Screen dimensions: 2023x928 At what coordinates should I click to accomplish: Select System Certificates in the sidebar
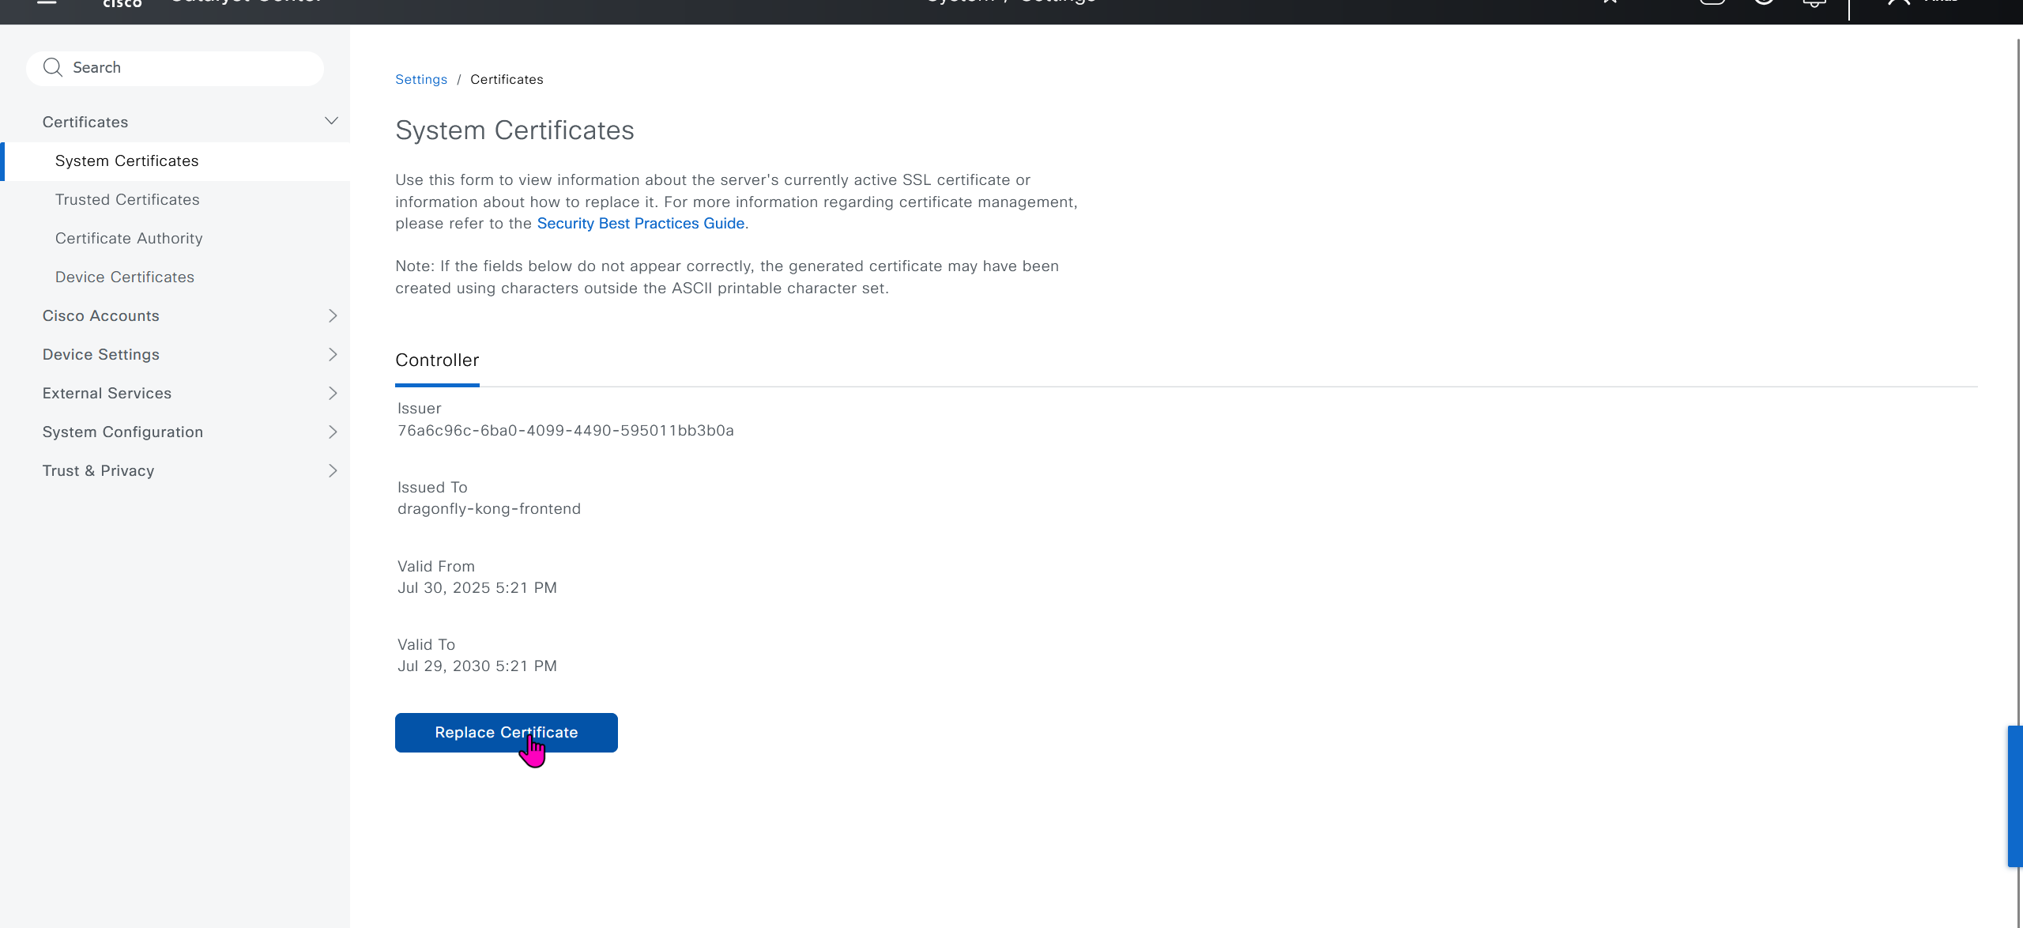(x=127, y=160)
